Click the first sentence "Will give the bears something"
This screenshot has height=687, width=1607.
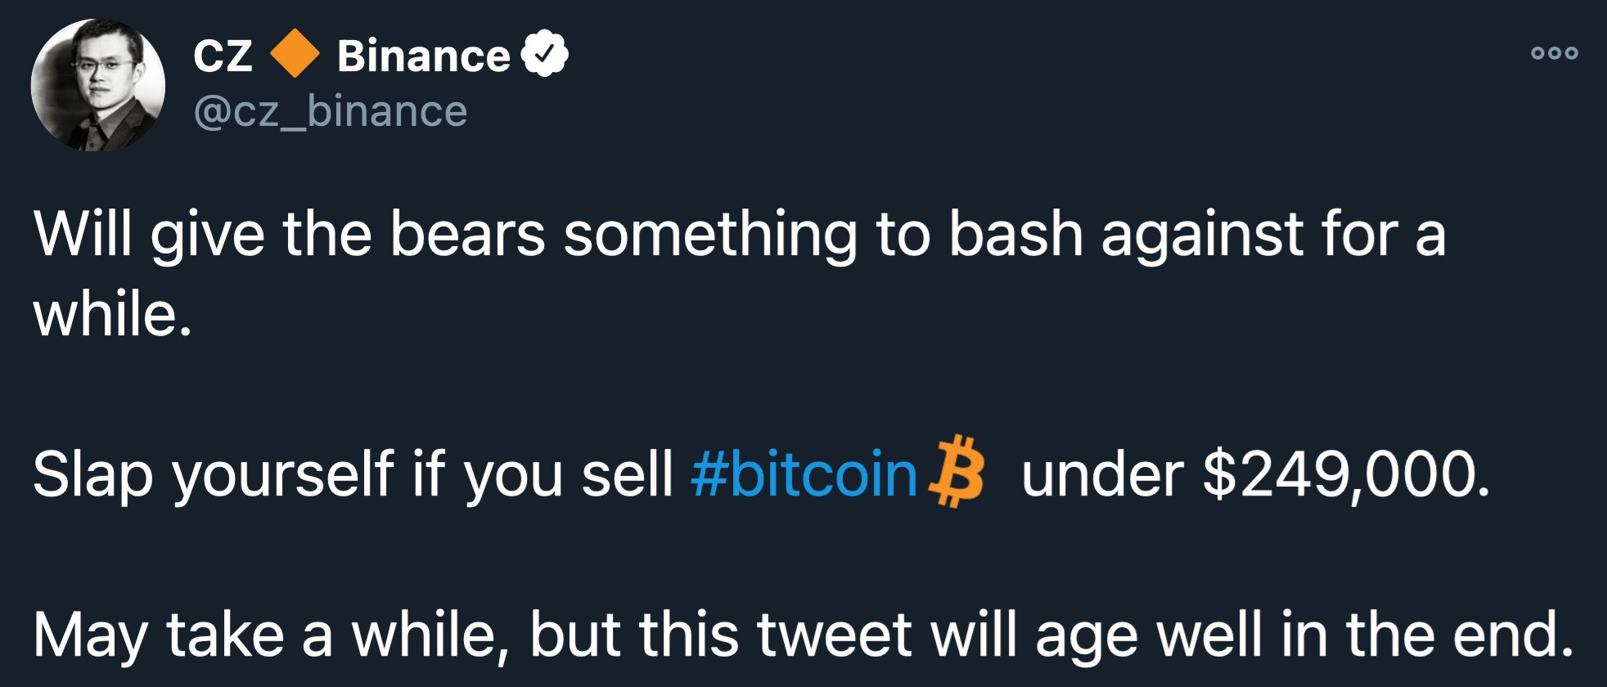(445, 236)
